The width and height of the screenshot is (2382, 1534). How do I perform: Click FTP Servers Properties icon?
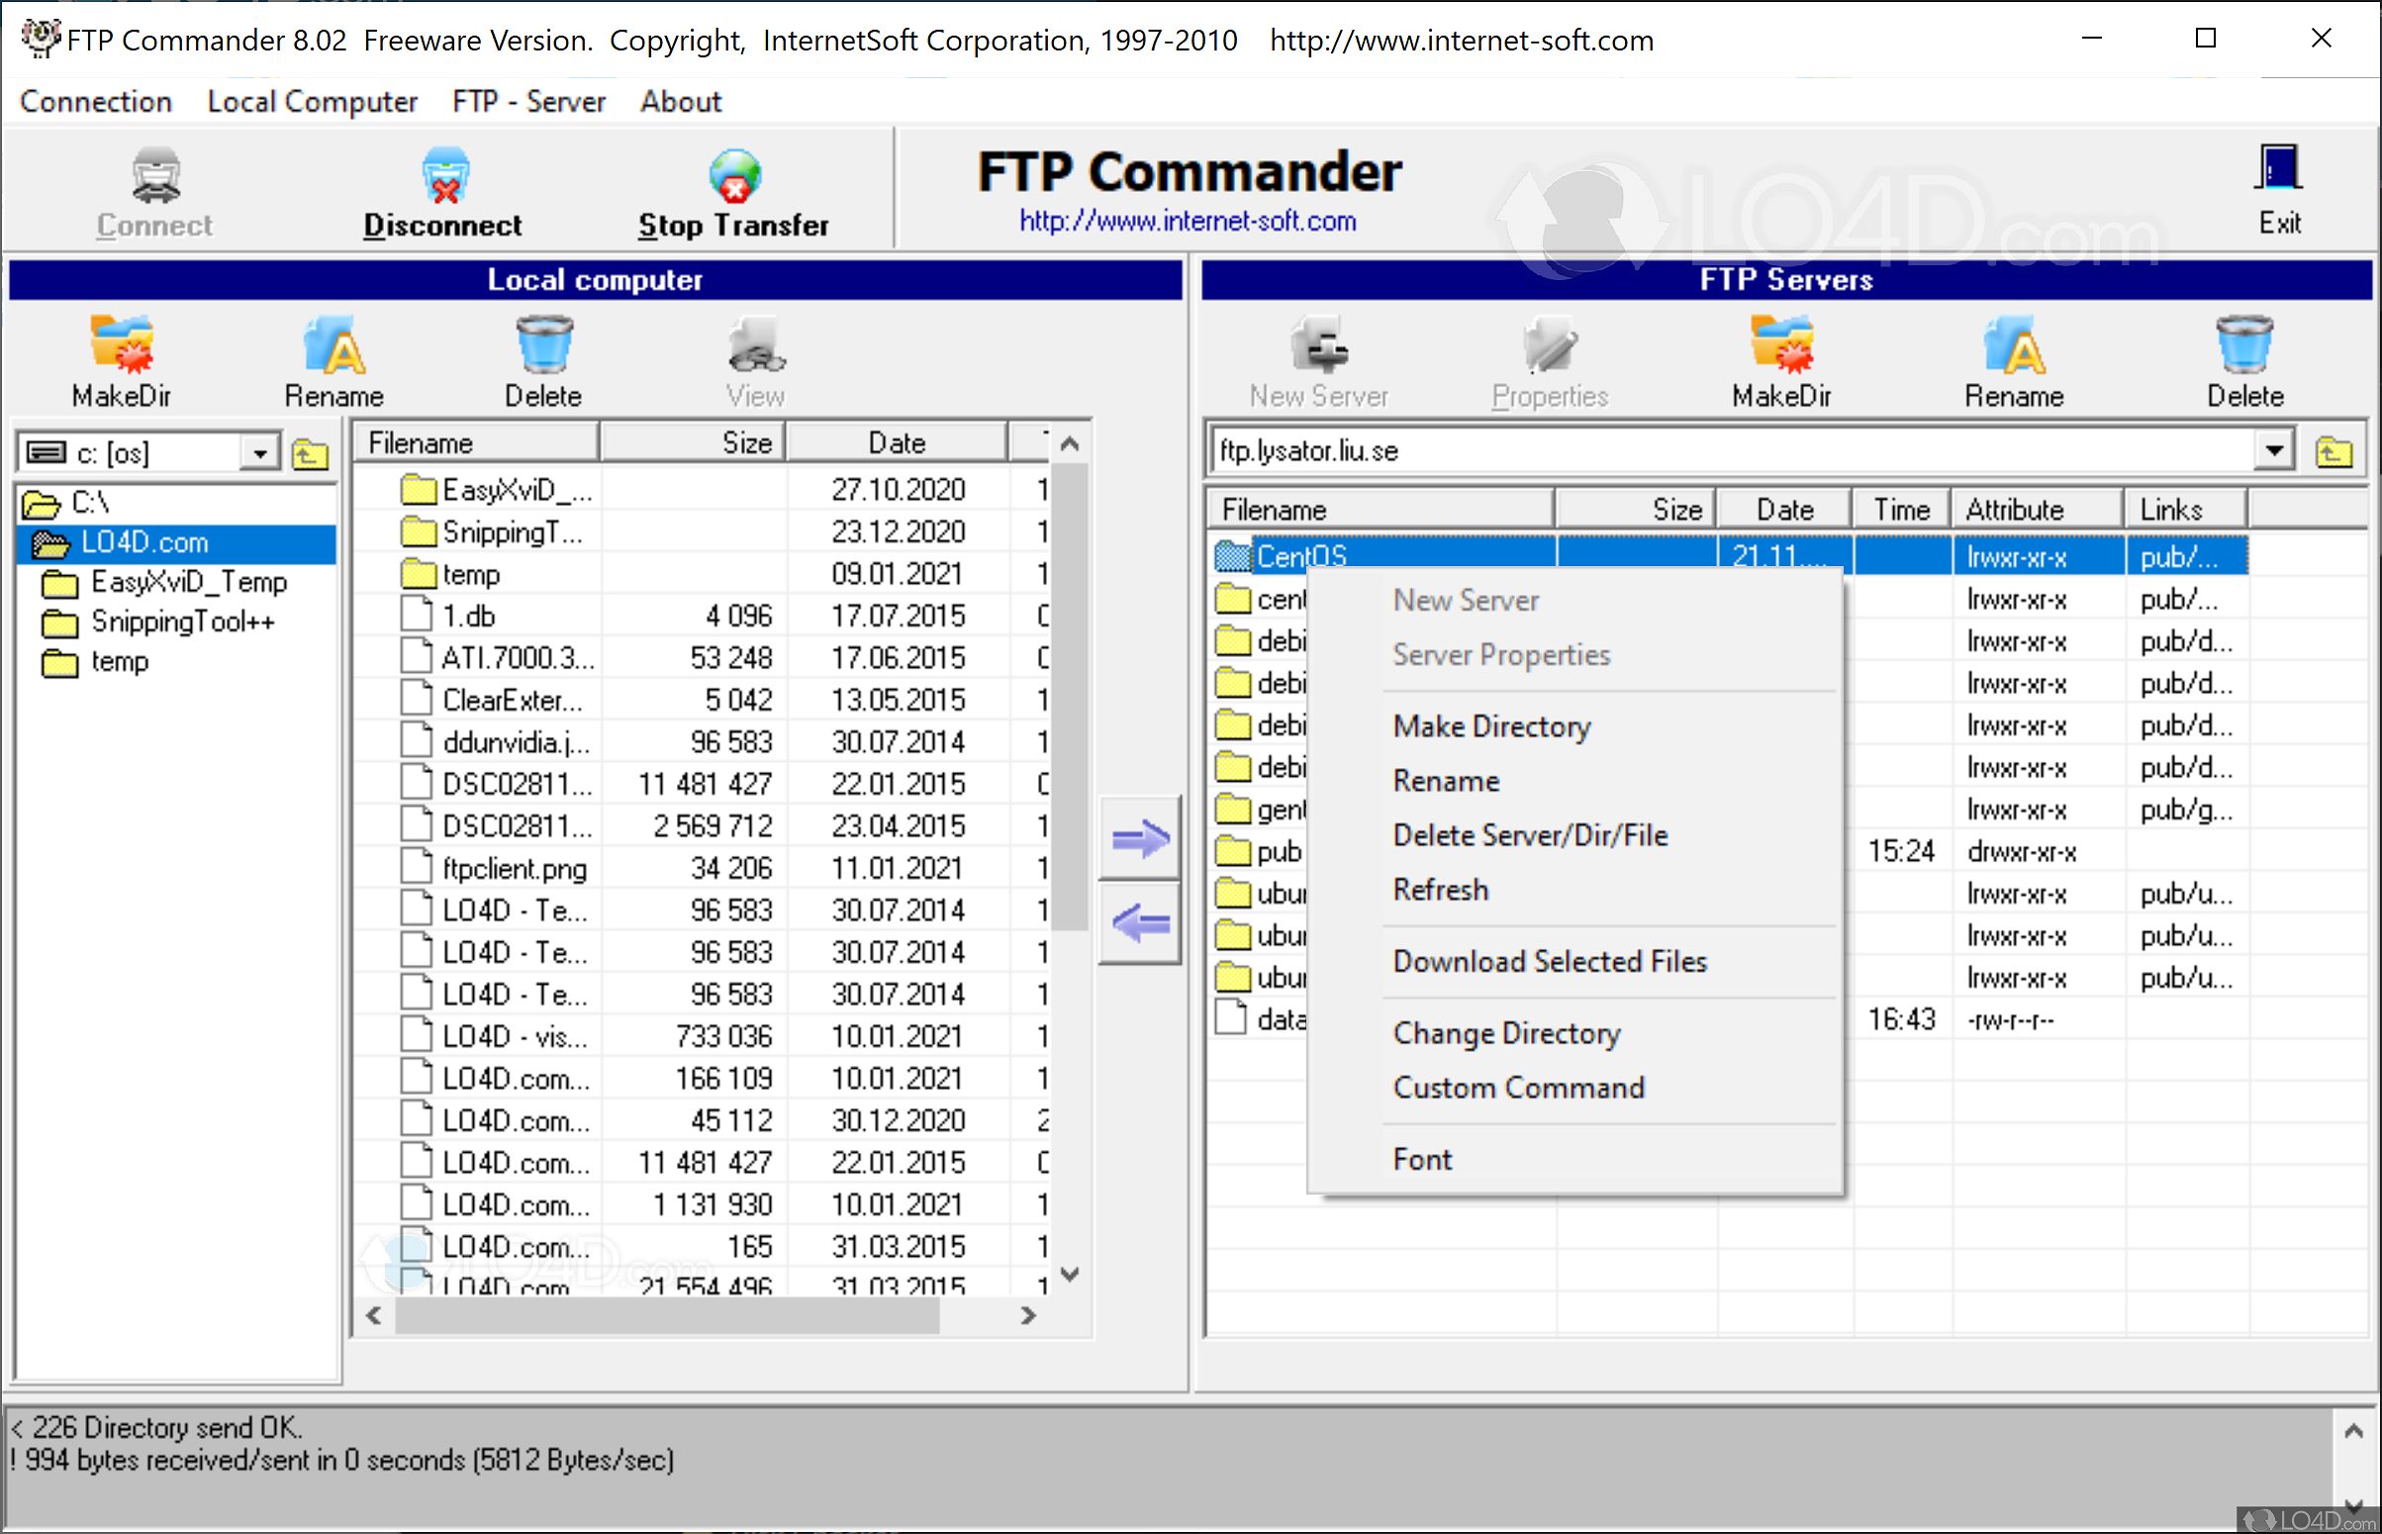point(1550,344)
